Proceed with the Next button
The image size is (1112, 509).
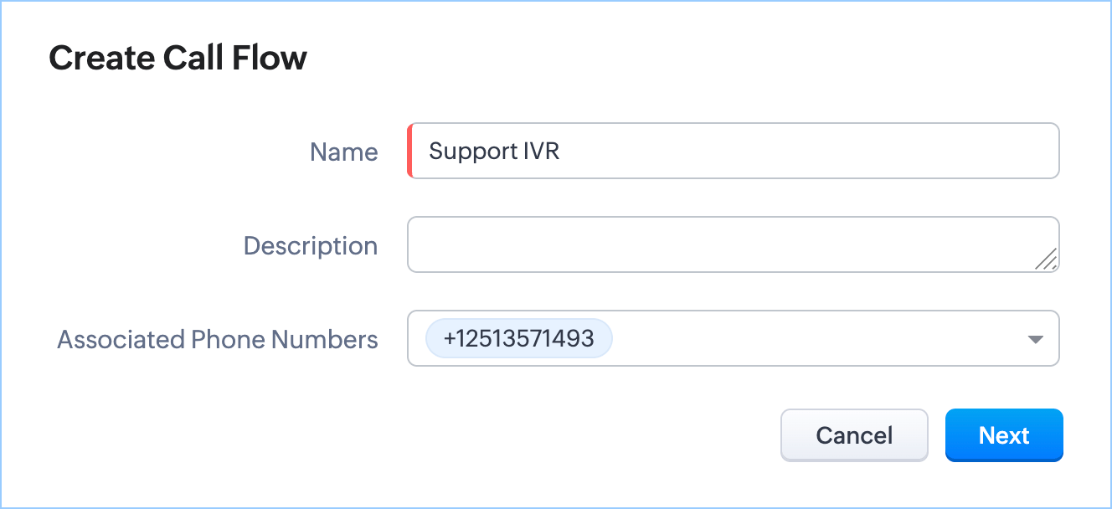(1003, 435)
